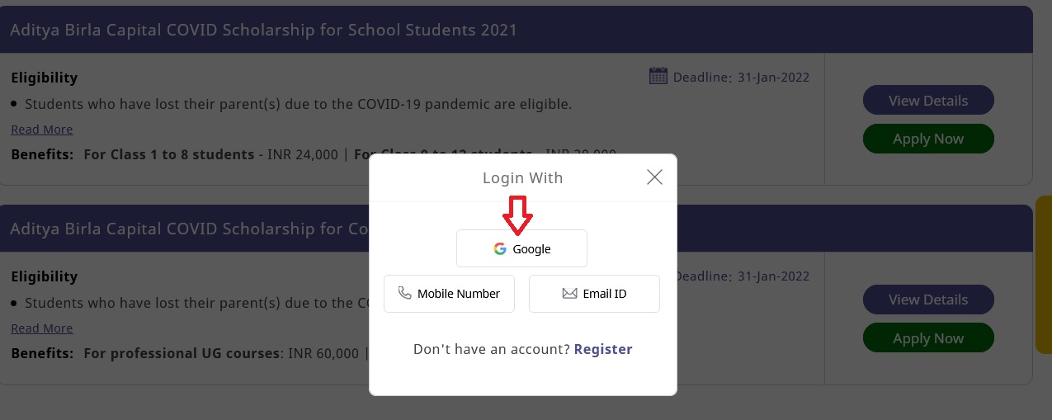Click School Students 2021 scholarship title

point(263,31)
